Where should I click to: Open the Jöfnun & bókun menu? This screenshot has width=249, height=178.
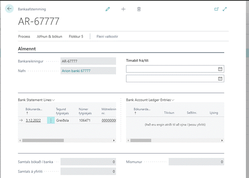click(49, 37)
